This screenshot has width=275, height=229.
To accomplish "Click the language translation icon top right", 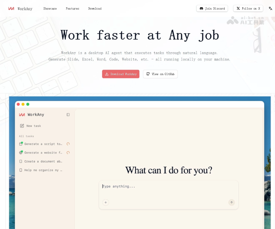I will (x=270, y=9).
